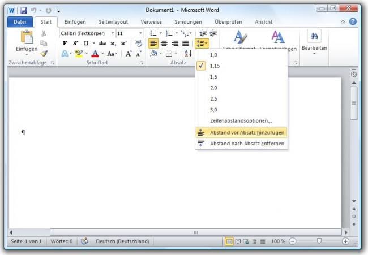
Task: Switch to the Seitenlayout tab
Action: (x=113, y=22)
